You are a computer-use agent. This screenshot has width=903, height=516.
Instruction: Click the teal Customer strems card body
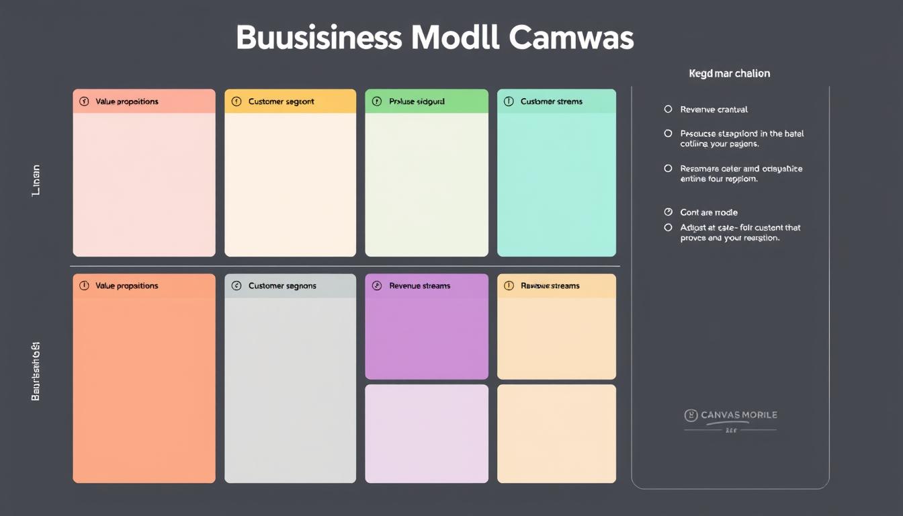coord(556,185)
